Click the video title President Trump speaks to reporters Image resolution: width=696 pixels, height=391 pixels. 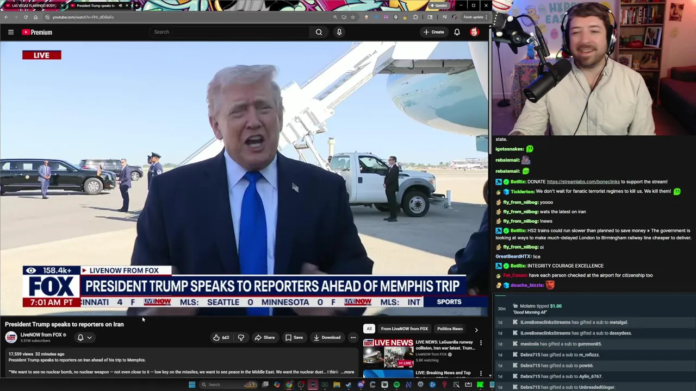(64, 324)
